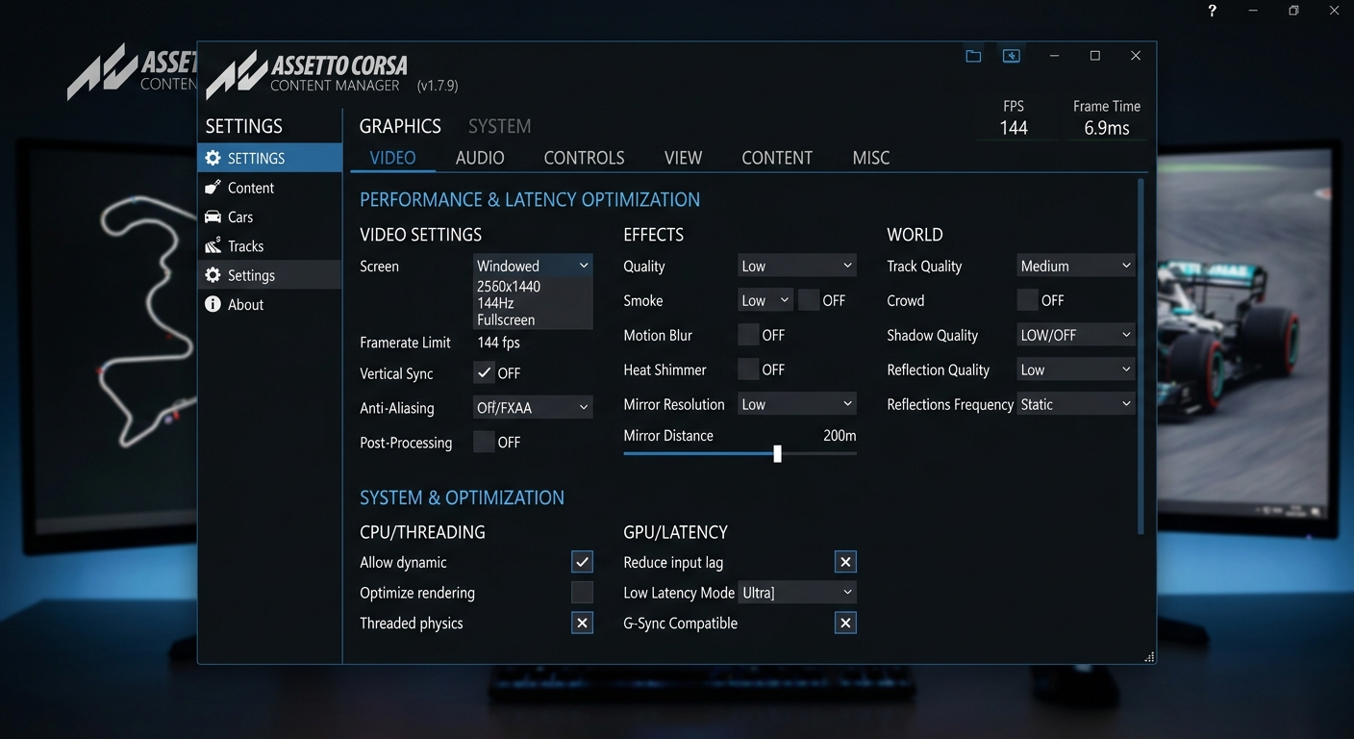This screenshot has width=1354, height=739.
Task: Open Cars in the sidebar
Action: coord(270,217)
